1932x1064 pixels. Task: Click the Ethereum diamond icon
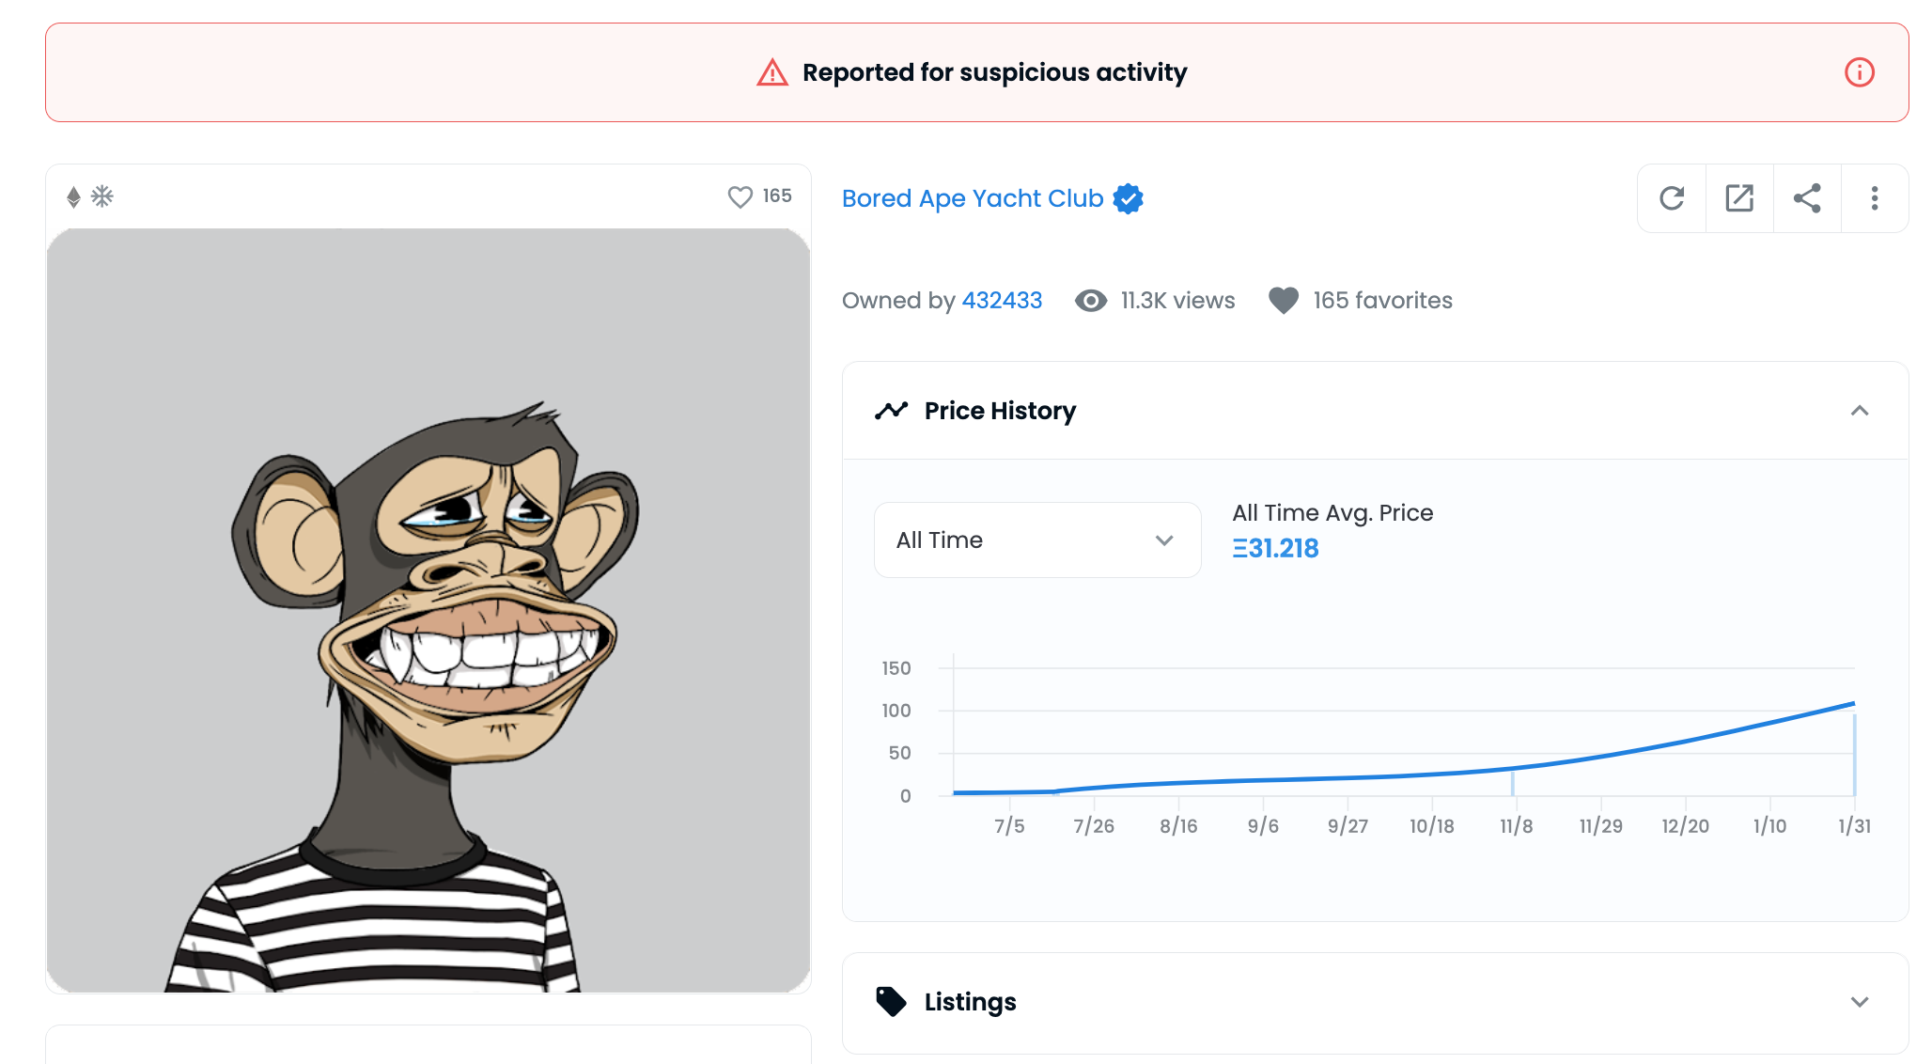pos(73,196)
